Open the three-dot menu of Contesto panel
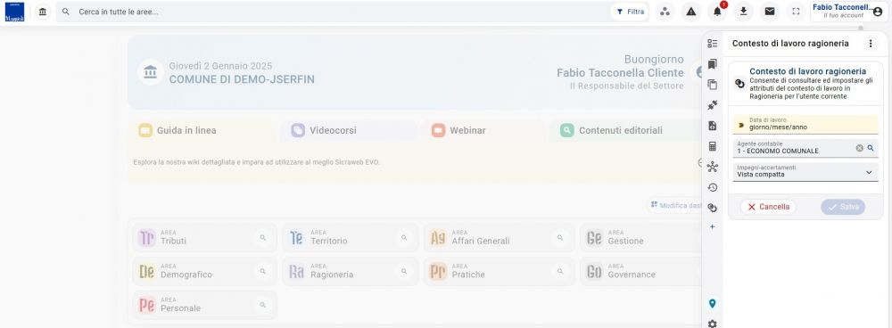The width and height of the screenshot is (892, 328). click(x=870, y=43)
